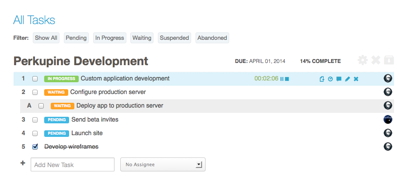Tick the Send beta invites checkbox
The width and height of the screenshot is (405, 185).
35,120
